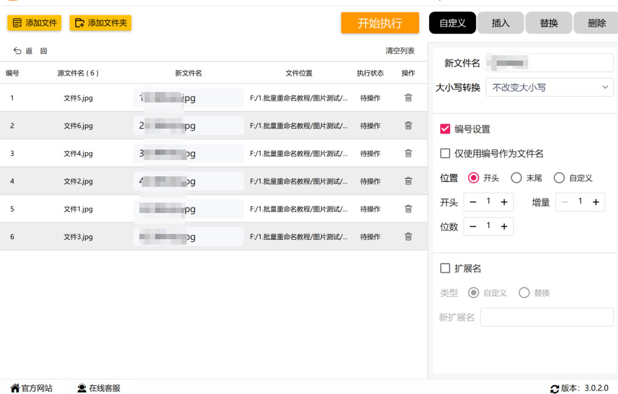
Task: Click the 开始执行 button
Action: (380, 23)
